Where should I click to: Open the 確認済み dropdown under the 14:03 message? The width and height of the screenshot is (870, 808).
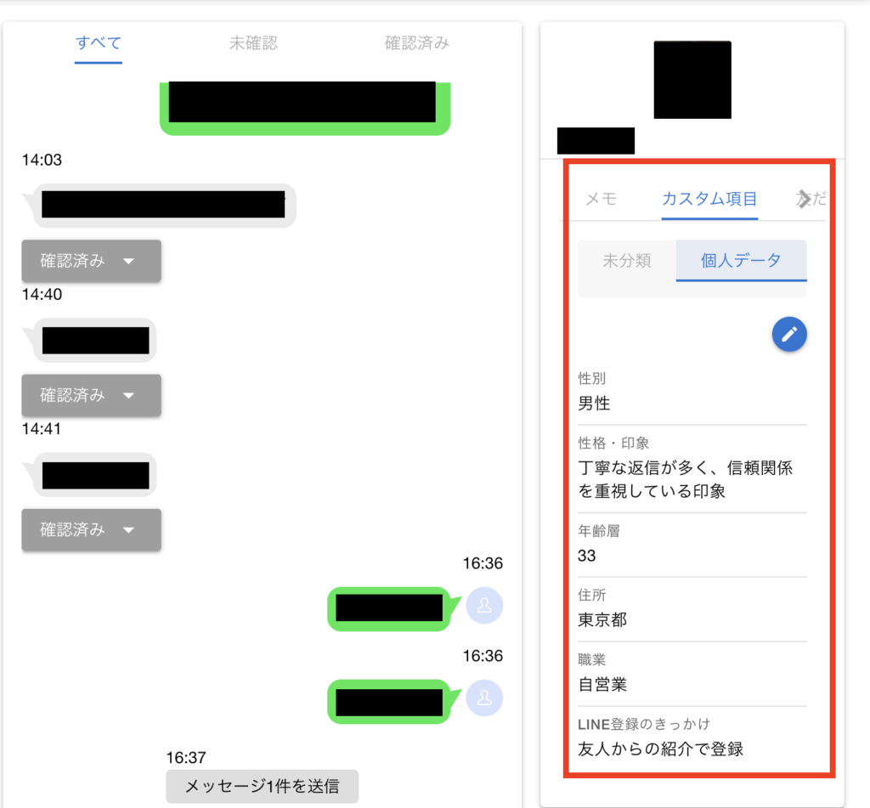point(92,261)
